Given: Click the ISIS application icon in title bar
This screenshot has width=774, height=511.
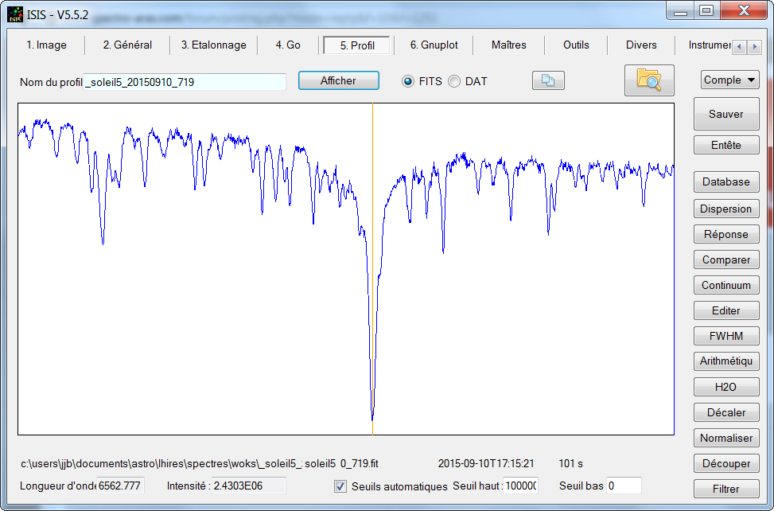Looking at the screenshot, I should click(15, 15).
